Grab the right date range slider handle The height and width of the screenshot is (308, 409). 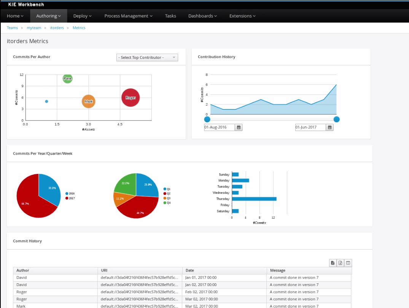click(x=336, y=119)
